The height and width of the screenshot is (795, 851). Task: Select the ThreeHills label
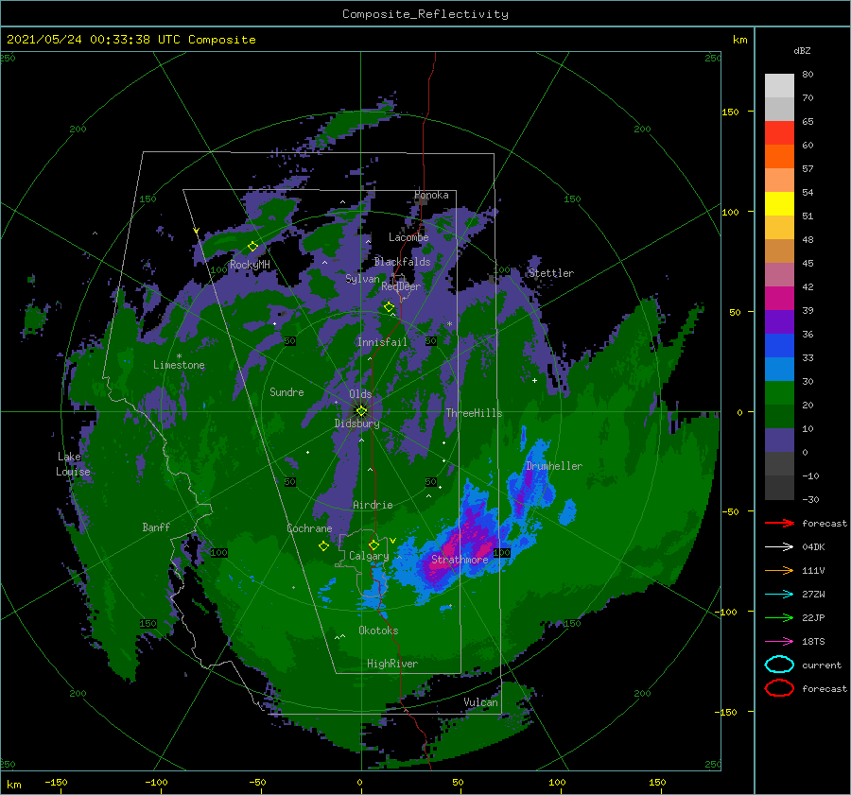point(475,413)
